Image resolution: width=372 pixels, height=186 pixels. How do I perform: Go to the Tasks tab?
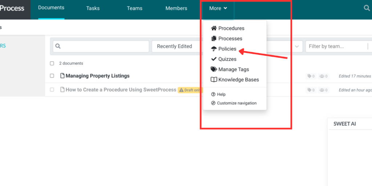coord(93,8)
